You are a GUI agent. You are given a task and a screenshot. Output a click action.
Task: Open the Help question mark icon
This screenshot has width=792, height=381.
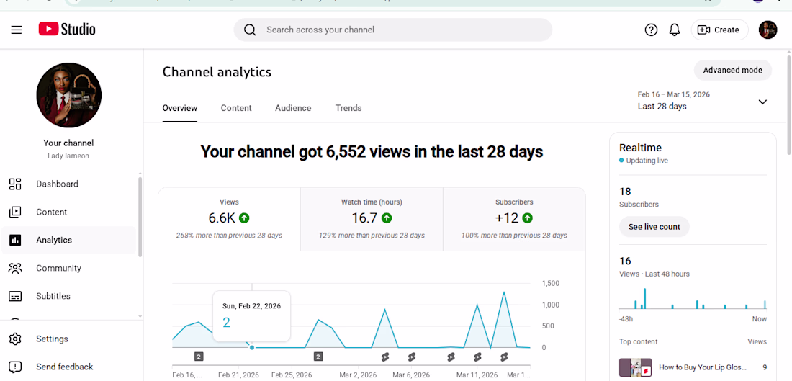(651, 30)
